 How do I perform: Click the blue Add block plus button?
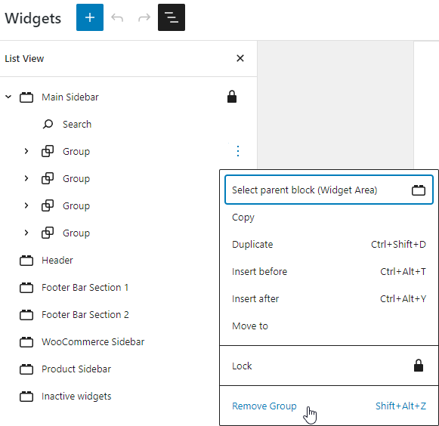pyautogui.click(x=90, y=17)
